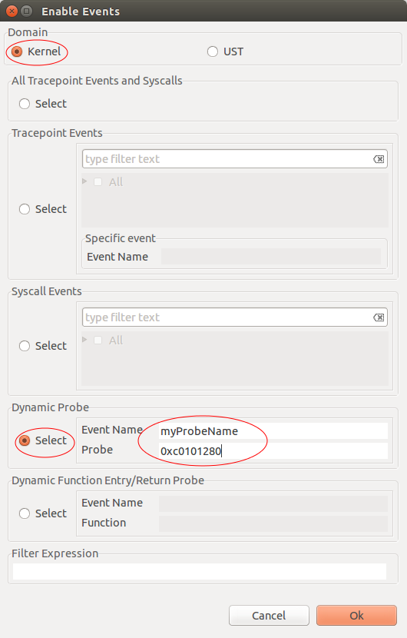Click the Cancel button
This screenshot has height=638, width=407.
269,615
